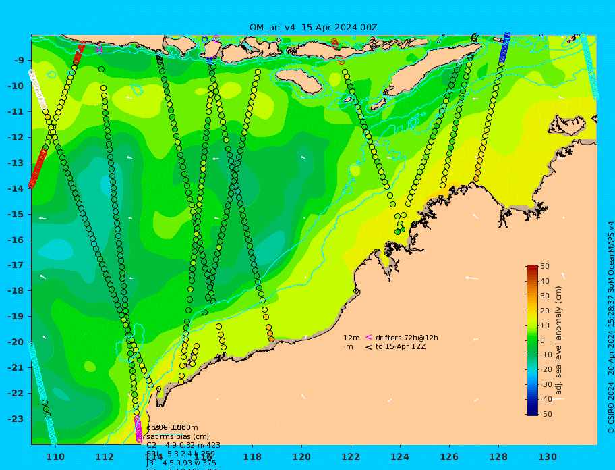This screenshot has height=470, width=615.
Task: Click latitude axis label "-10"
Action: pos(16,86)
